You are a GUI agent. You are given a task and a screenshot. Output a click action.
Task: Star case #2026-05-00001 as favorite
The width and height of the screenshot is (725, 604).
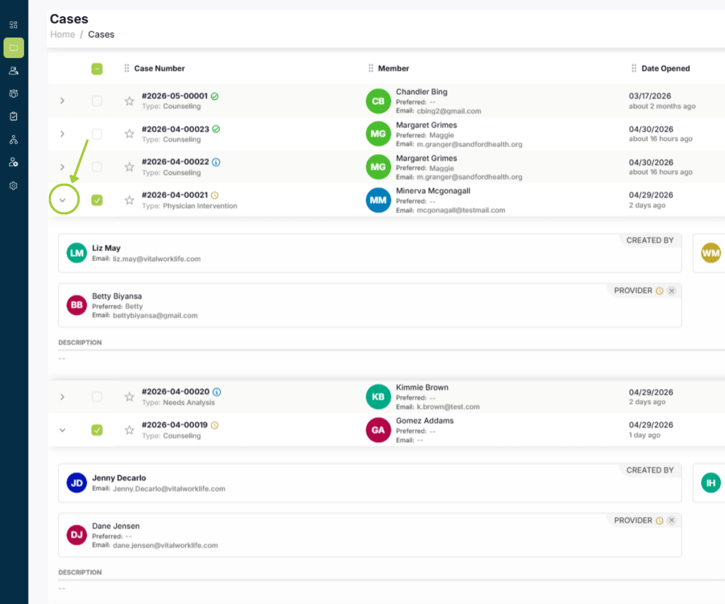129,101
